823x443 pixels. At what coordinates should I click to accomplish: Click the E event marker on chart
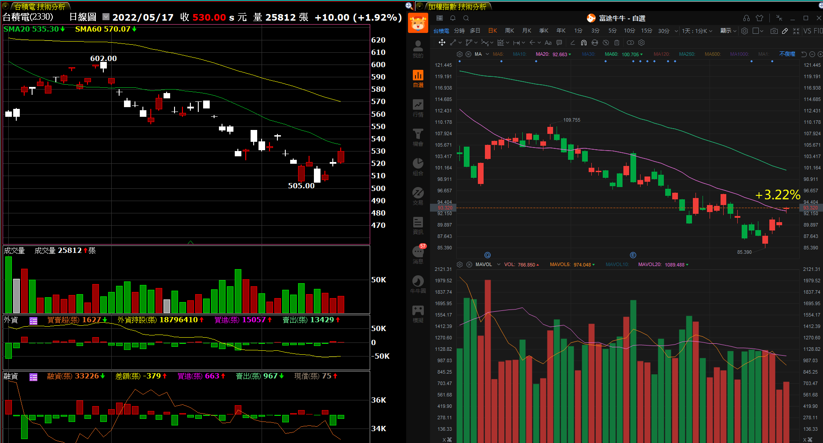[633, 255]
